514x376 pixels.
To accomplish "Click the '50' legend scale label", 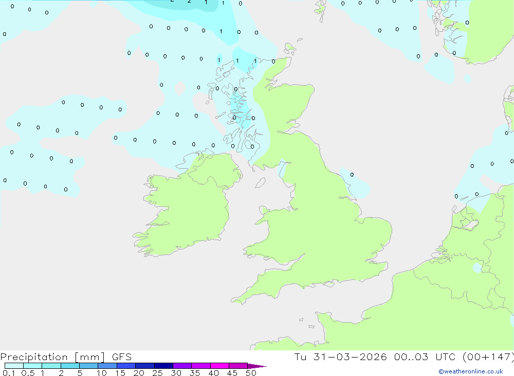I will click(251, 373).
